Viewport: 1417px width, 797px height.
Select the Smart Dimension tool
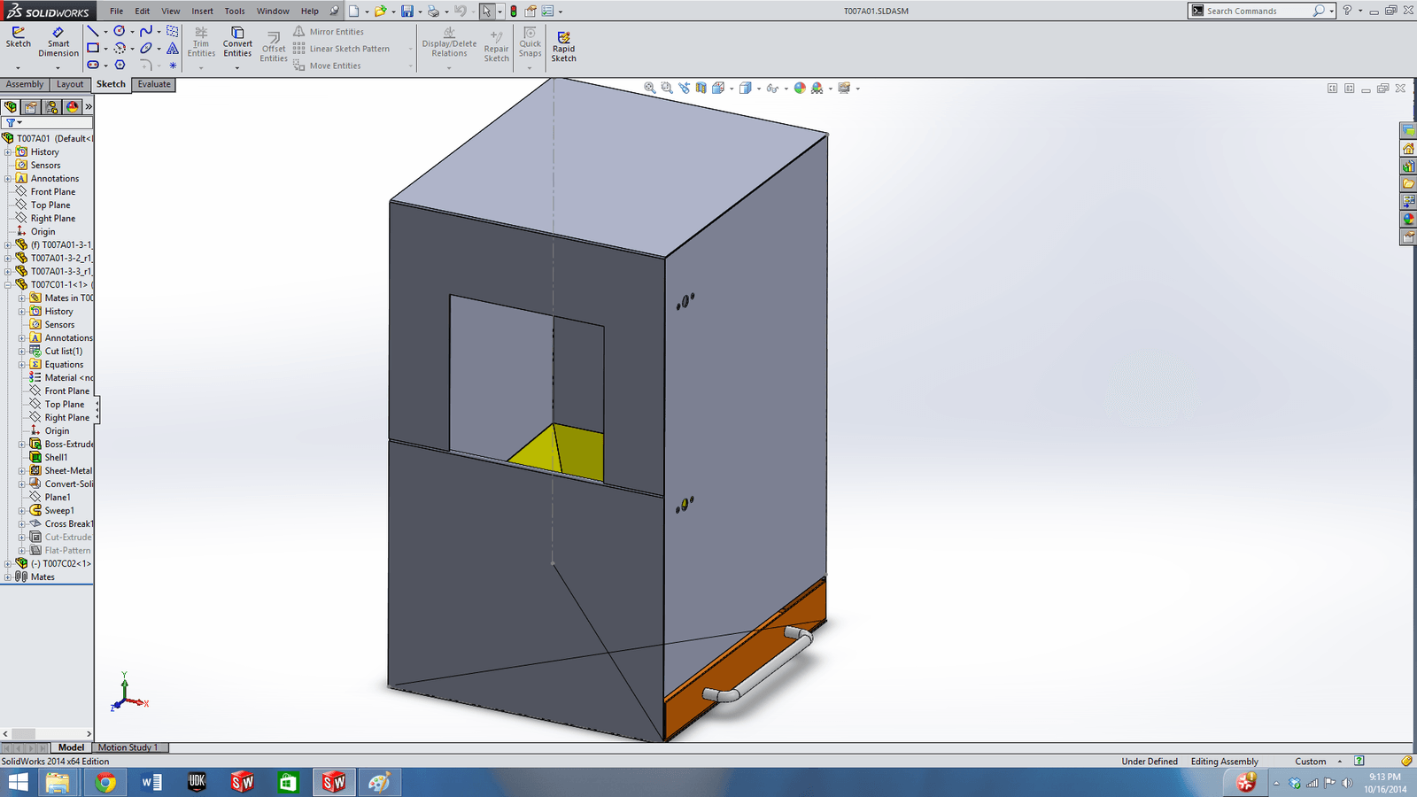click(58, 41)
